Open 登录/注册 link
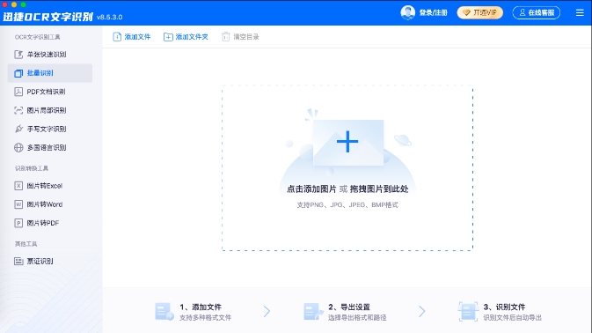Viewport: 592px width, 333px height. (x=433, y=13)
